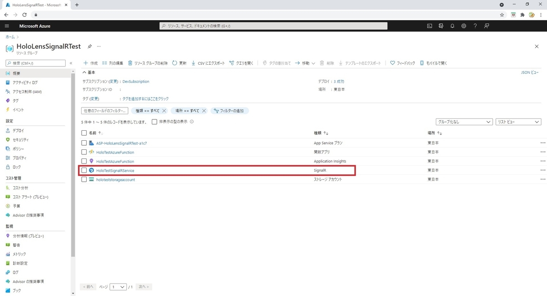Open the feedback icon in the top bar
The height and width of the screenshot is (296, 547).
point(487,26)
